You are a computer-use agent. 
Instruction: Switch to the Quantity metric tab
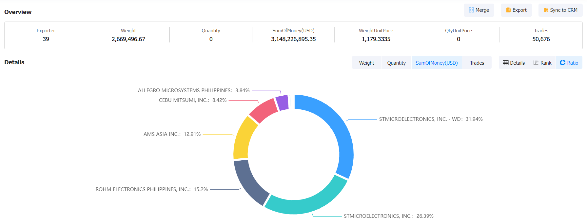396,63
